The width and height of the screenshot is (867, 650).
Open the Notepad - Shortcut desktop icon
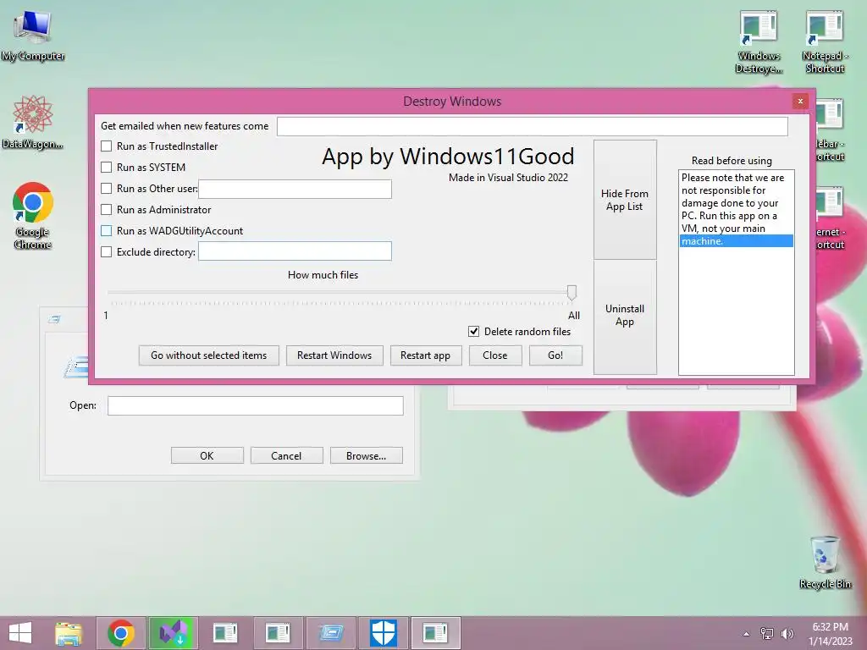tap(825, 42)
